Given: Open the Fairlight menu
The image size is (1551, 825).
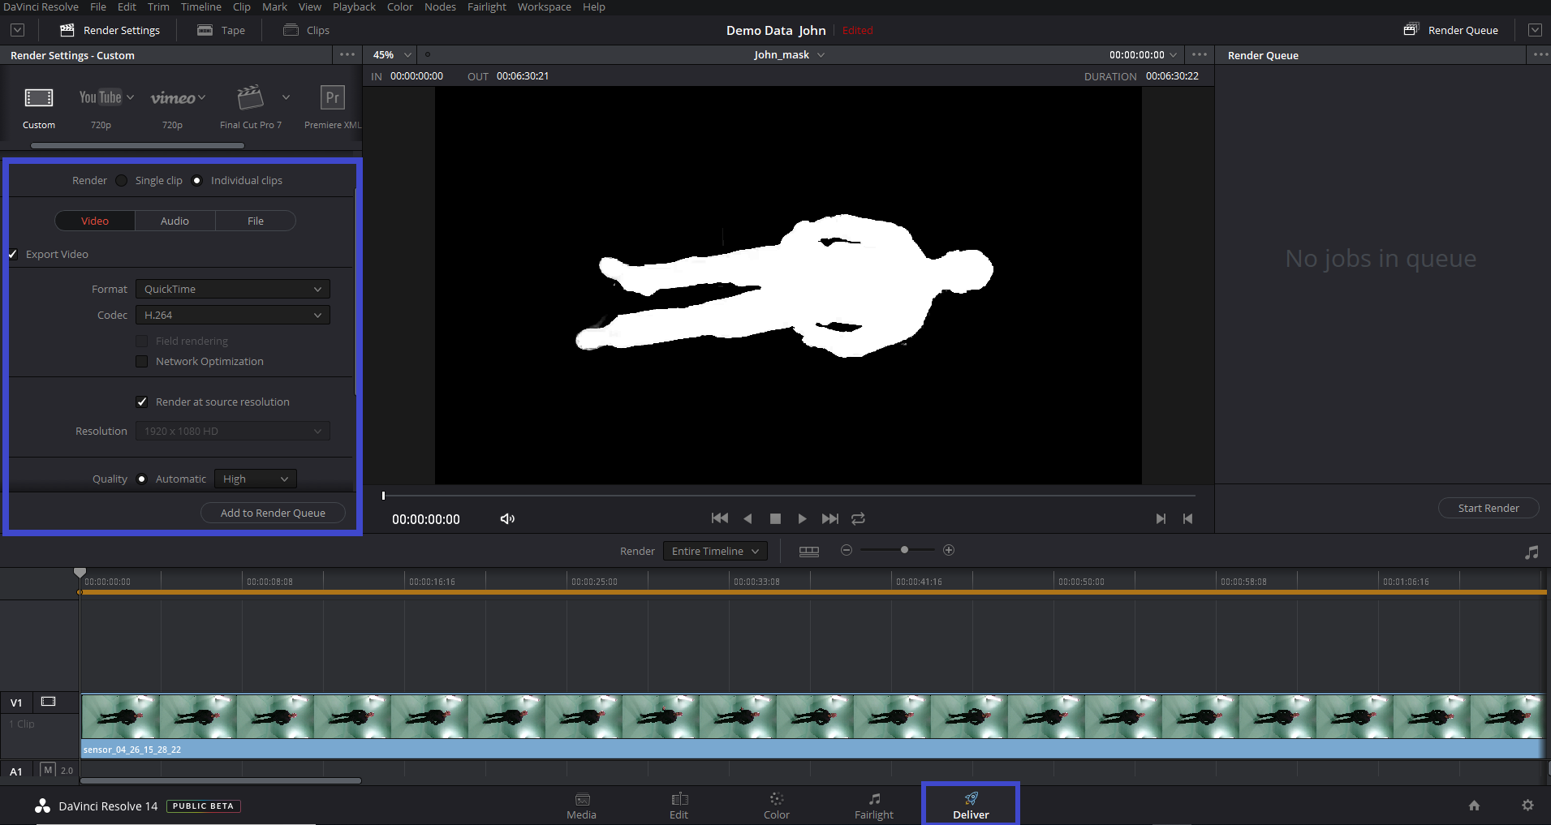Looking at the screenshot, I should 487,6.
